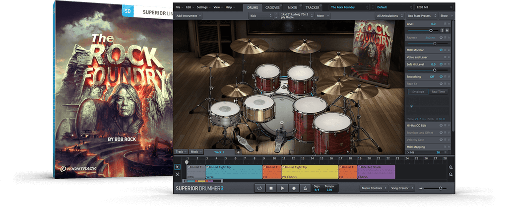Image resolution: width=508 pixels, height=209 pixels.
Task: Switch to the DRUMS tab
Action: [x=253, y=7]
